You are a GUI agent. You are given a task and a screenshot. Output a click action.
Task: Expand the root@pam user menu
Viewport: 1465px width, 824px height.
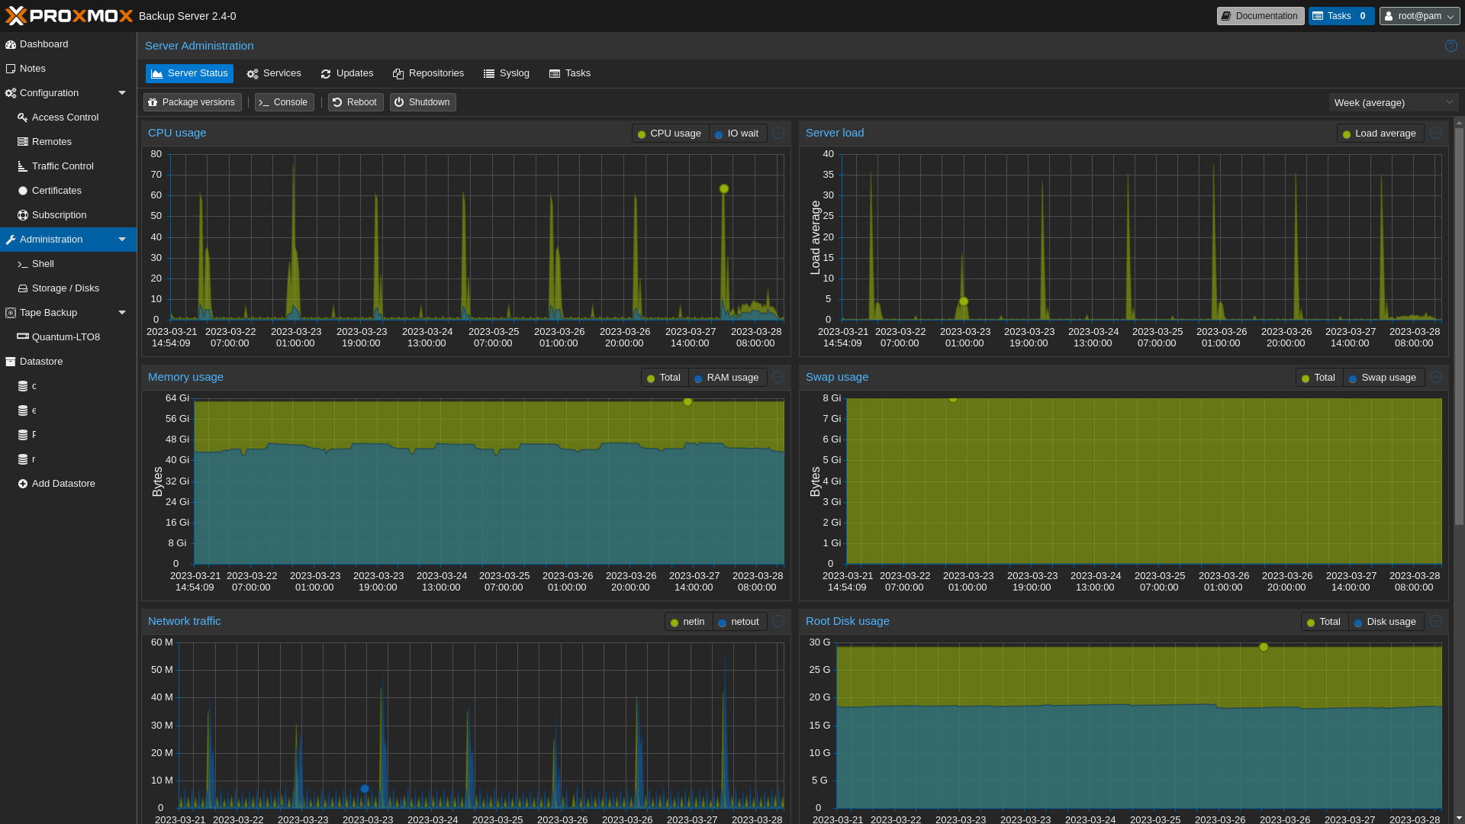(1419, 16)
